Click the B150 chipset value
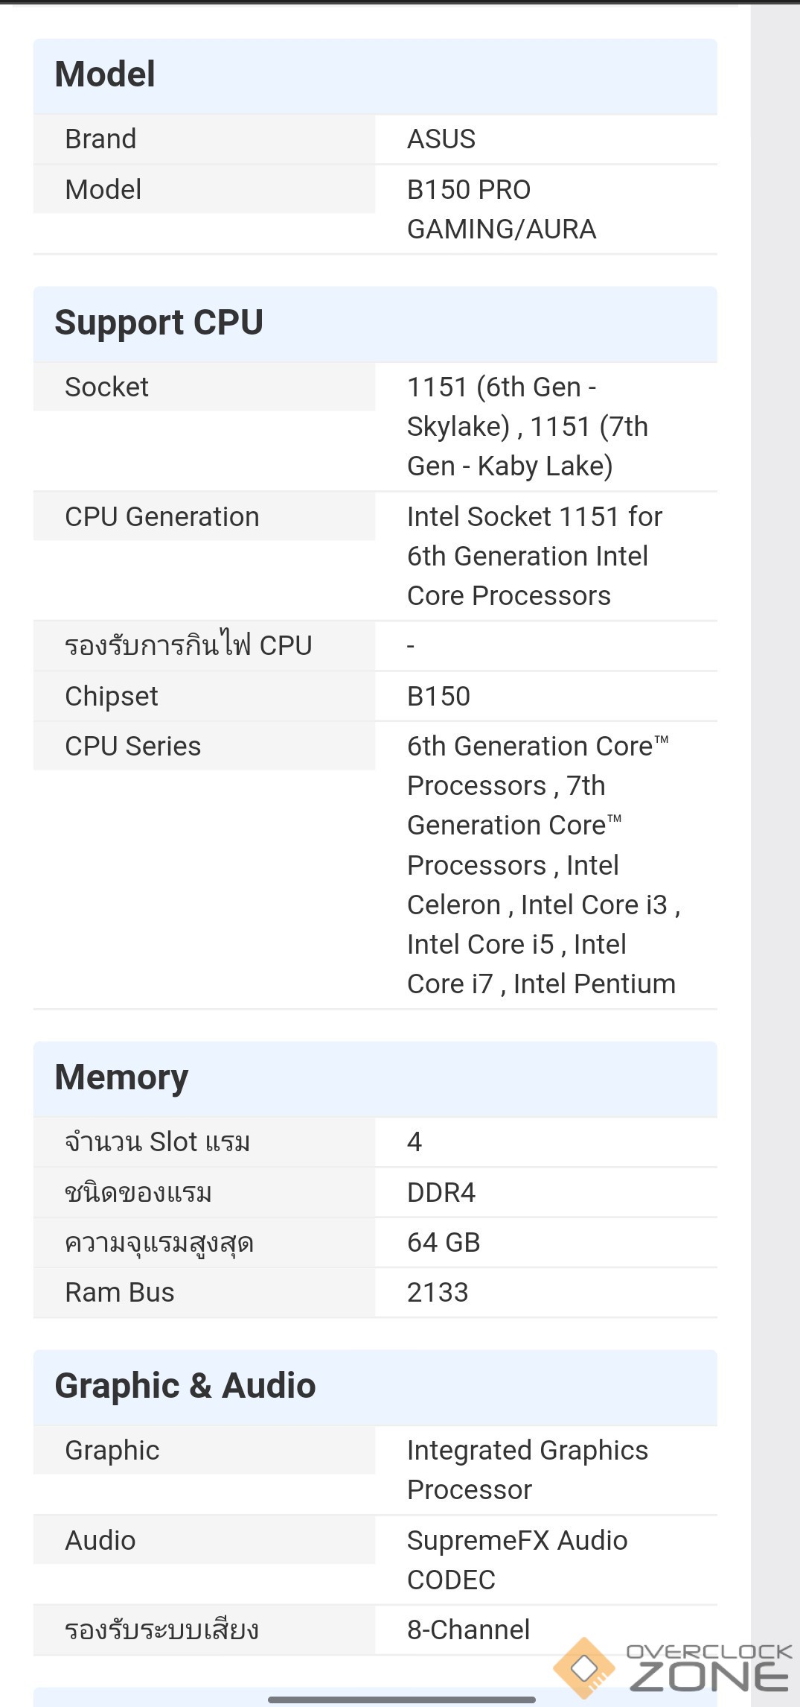 438,697
